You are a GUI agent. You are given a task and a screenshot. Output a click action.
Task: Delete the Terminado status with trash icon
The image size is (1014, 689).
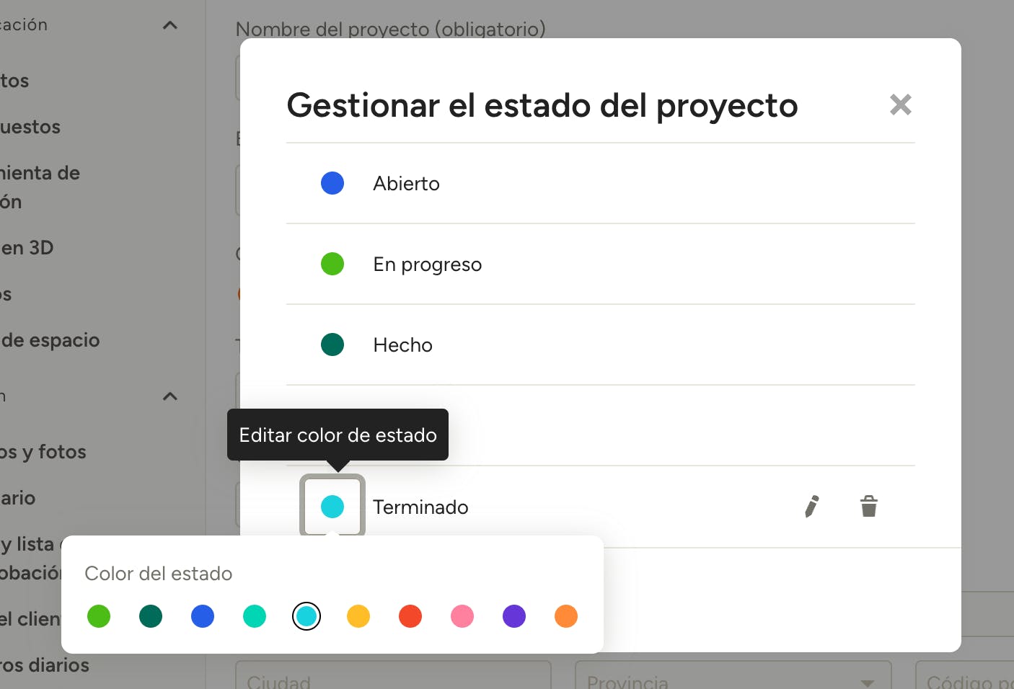coord(869,507)
